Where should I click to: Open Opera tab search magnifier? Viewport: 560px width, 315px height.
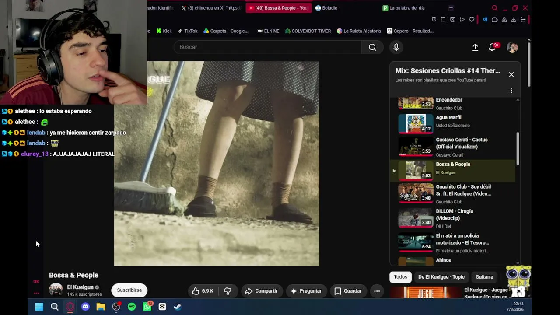pos(495,8)
